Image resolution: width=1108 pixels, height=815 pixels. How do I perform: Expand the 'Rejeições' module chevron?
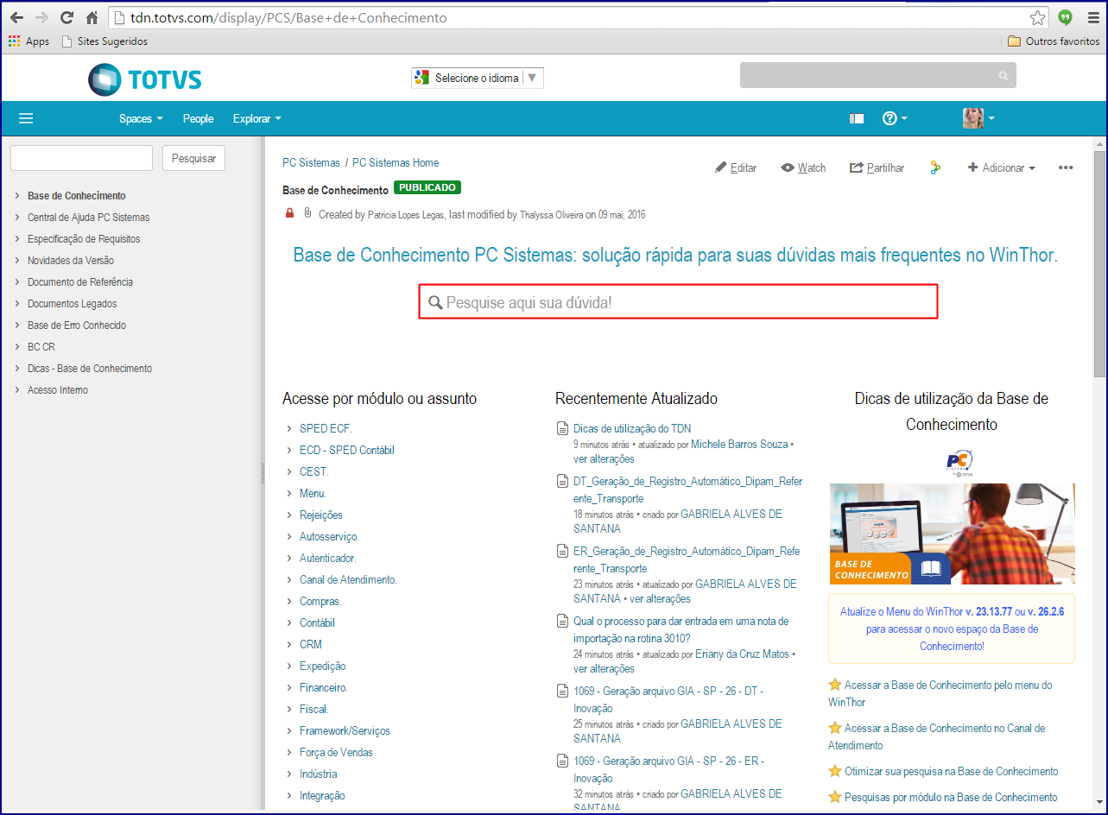point(289,515)
